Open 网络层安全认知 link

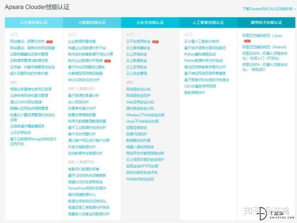click(x=138, y=89)
